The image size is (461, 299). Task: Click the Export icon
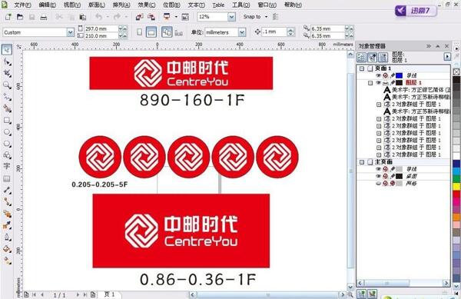coord(151,17)
